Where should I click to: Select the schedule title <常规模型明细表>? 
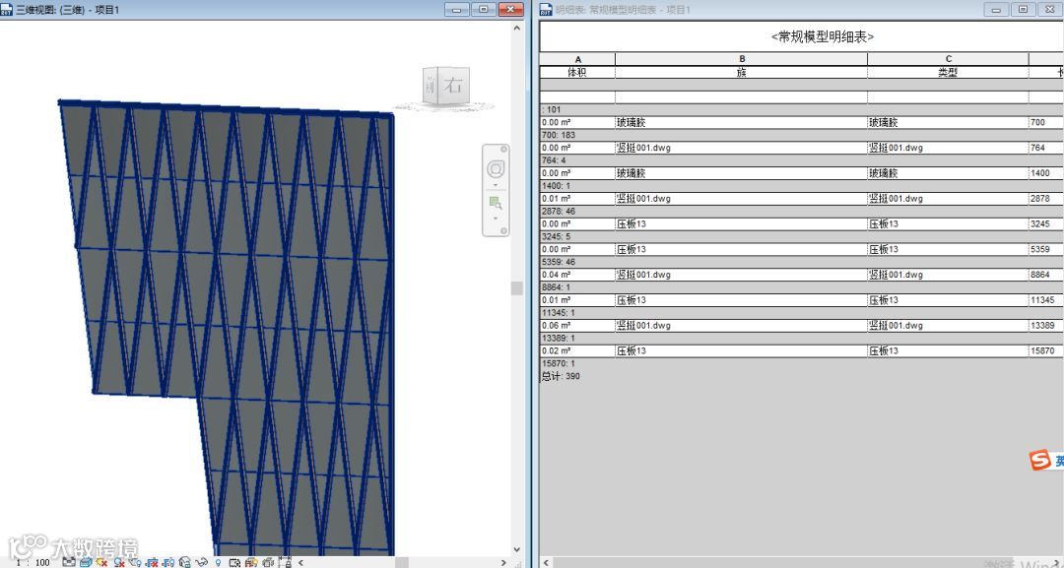pyautogui.click(x=823, y=37)
